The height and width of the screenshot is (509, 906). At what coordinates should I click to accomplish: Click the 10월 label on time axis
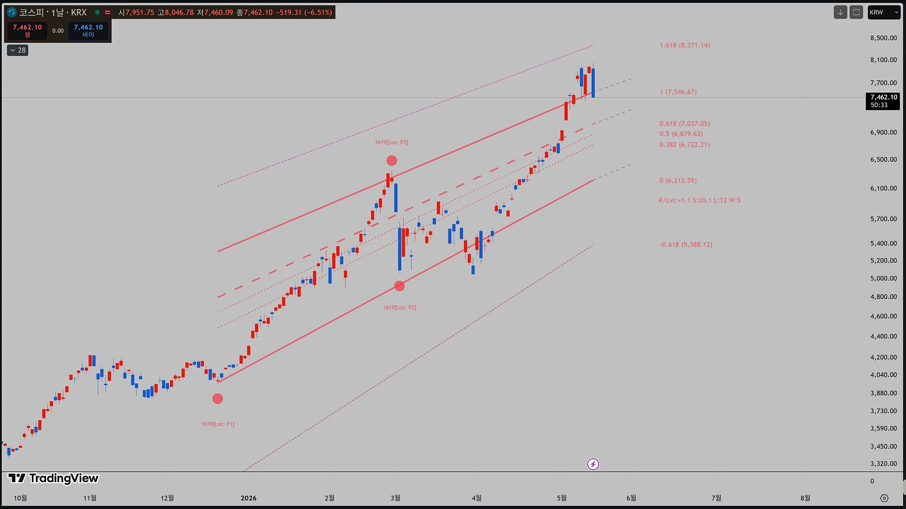point(20,498)
